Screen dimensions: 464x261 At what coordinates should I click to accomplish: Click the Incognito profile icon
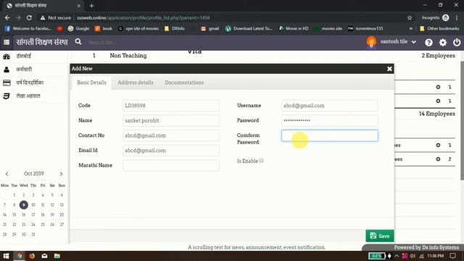coord(445,17)
